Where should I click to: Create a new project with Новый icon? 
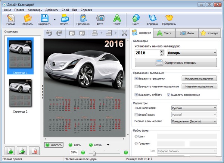(x=10, y=20)
